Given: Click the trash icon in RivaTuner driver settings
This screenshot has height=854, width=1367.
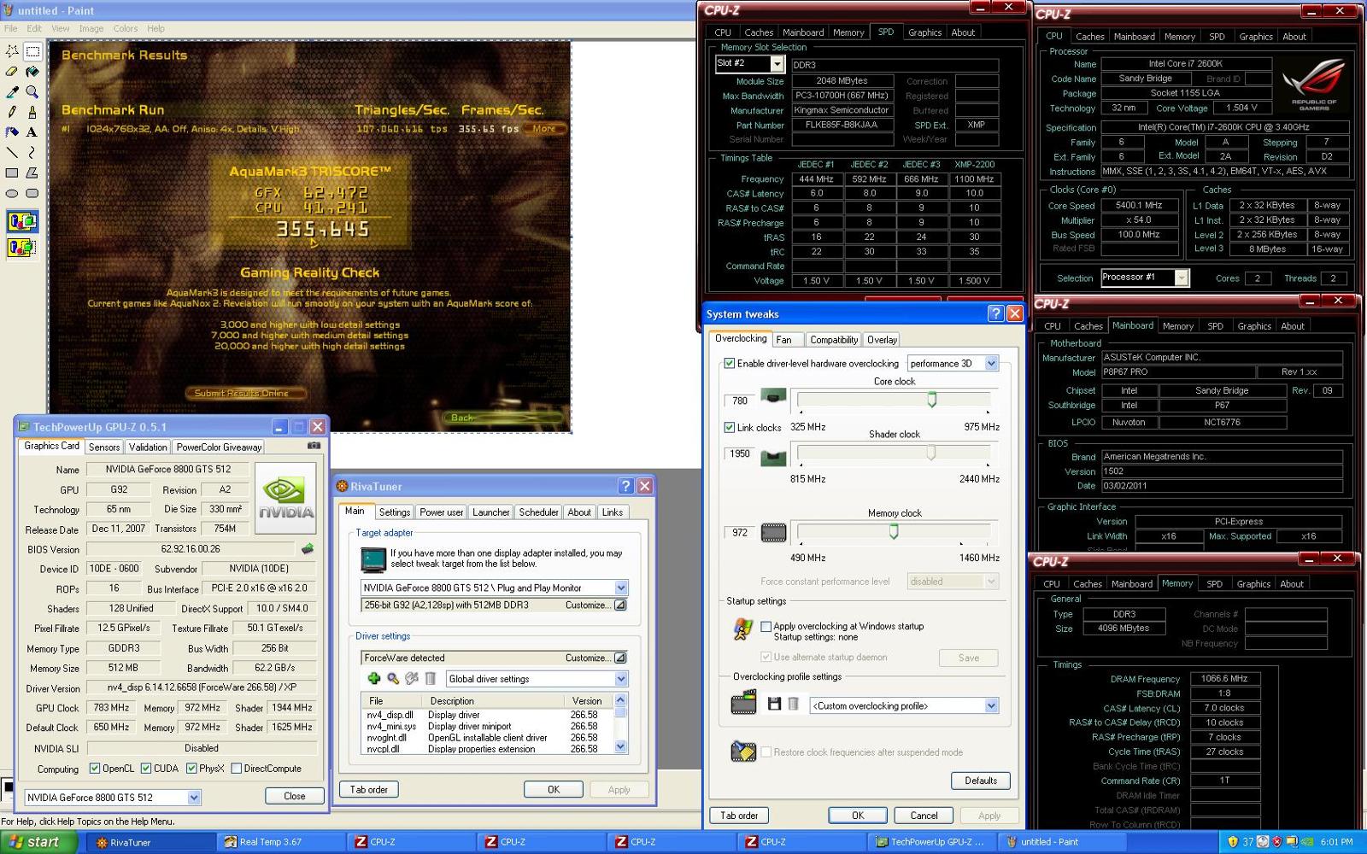Looking at the screenshot, I should pyautogui.click(x=431, y=678).
